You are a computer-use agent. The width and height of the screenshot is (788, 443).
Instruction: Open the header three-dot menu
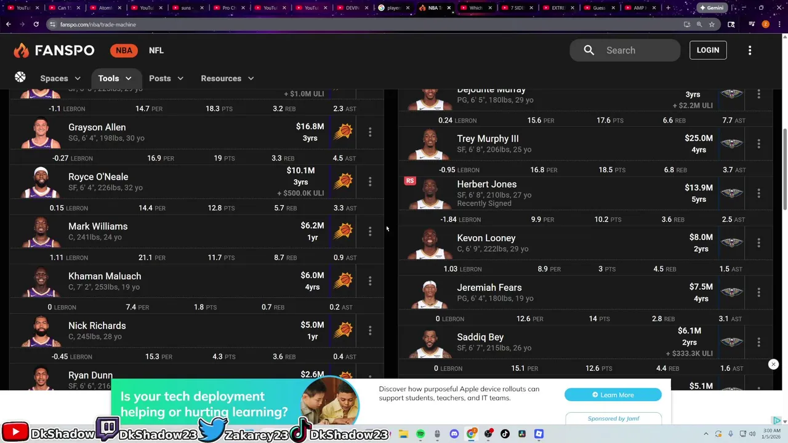click(x=750, y=50)
